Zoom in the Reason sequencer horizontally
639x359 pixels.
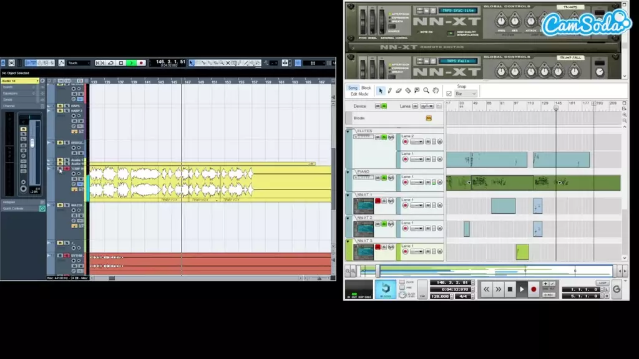pos(353,271)
